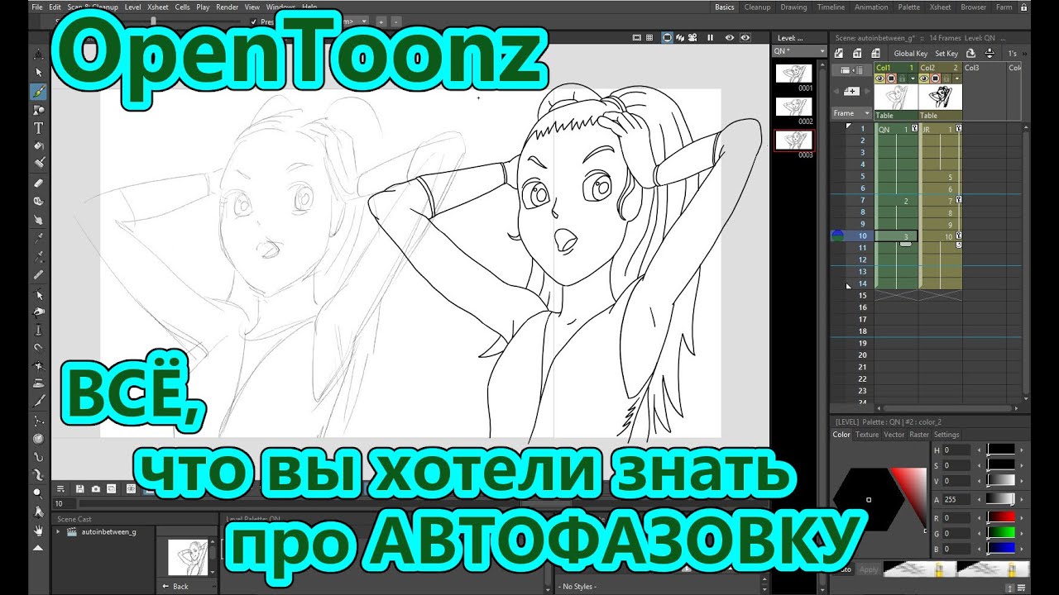Toggle Col2 camstand visibility square

click(936, 79)
